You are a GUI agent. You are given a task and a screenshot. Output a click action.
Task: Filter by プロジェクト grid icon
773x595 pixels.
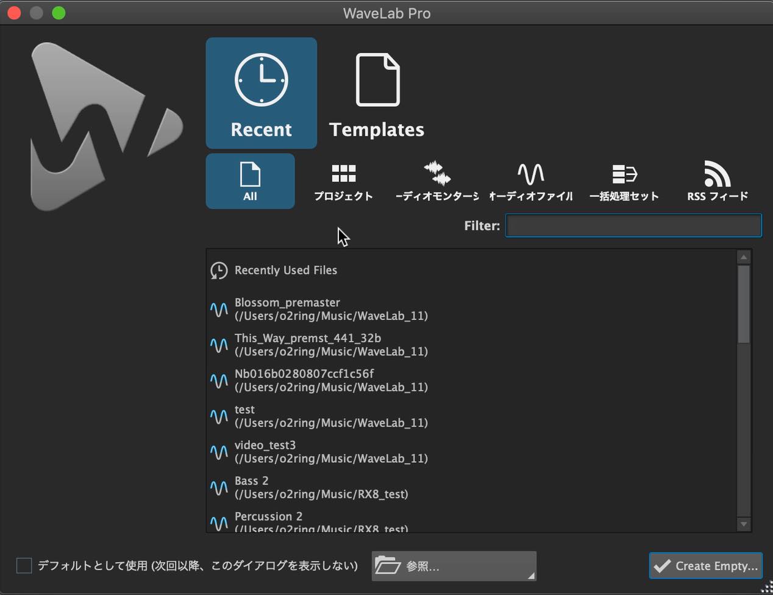point(343,181)
